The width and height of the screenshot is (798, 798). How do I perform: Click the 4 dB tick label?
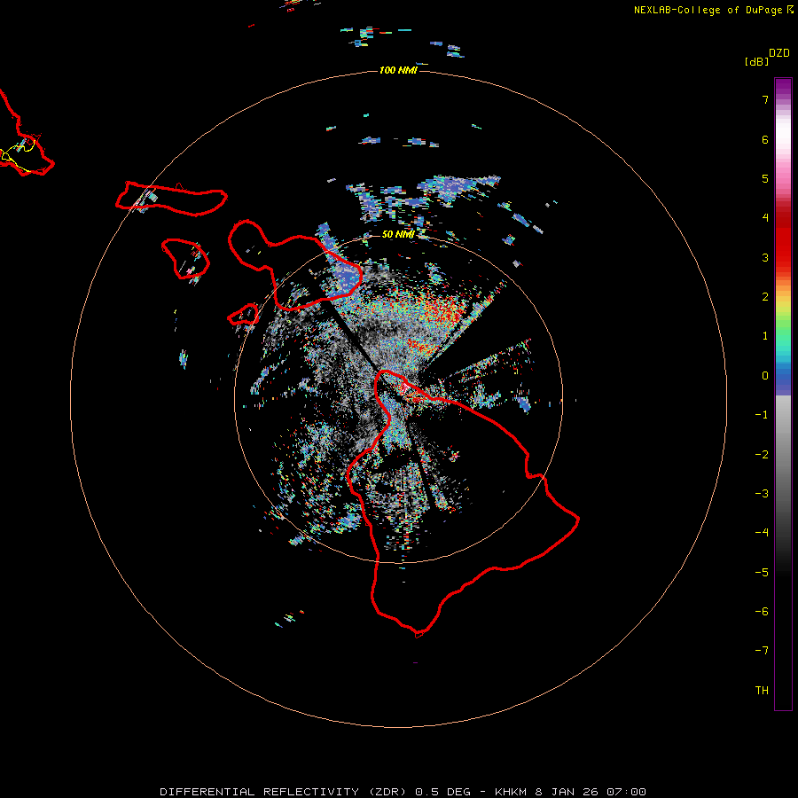[x=765, y=218]
